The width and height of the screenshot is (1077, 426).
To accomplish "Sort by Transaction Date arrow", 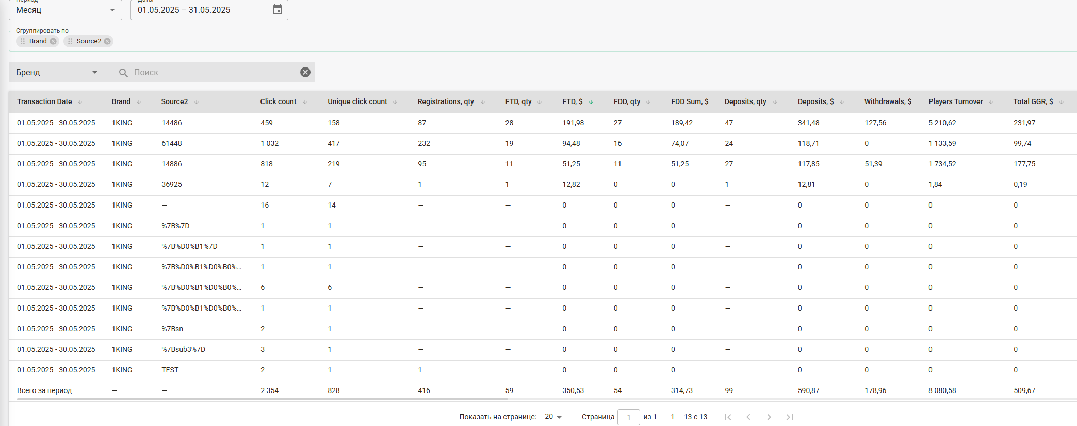I will click(80, 102).
